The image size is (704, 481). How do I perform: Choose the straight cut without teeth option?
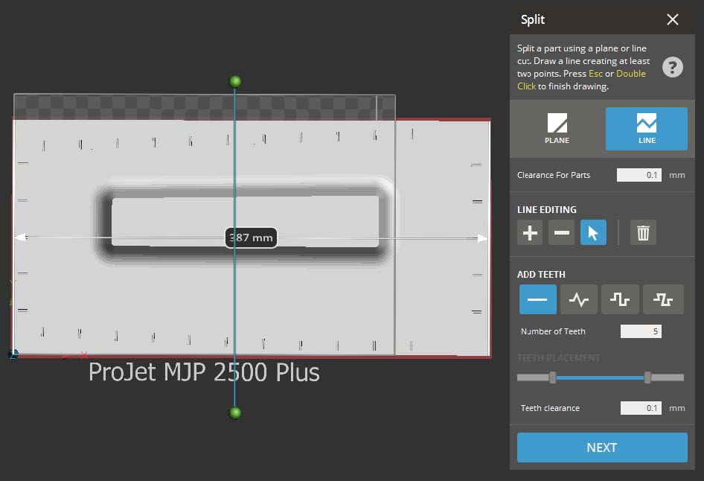[537, 299]
